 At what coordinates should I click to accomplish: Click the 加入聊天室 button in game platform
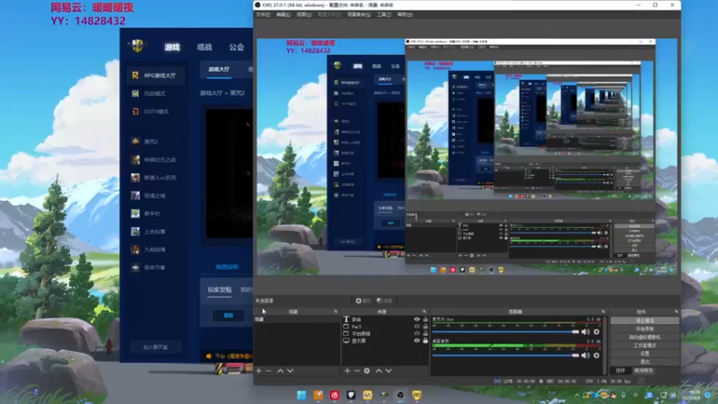tap(155, 347)
